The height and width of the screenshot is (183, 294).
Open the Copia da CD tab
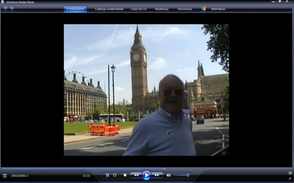click(x=138, y=9)
